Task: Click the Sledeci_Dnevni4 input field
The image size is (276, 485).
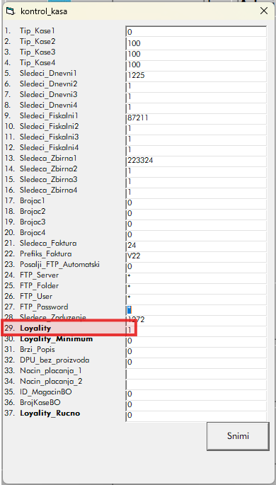Action: [x=196, y=107]
